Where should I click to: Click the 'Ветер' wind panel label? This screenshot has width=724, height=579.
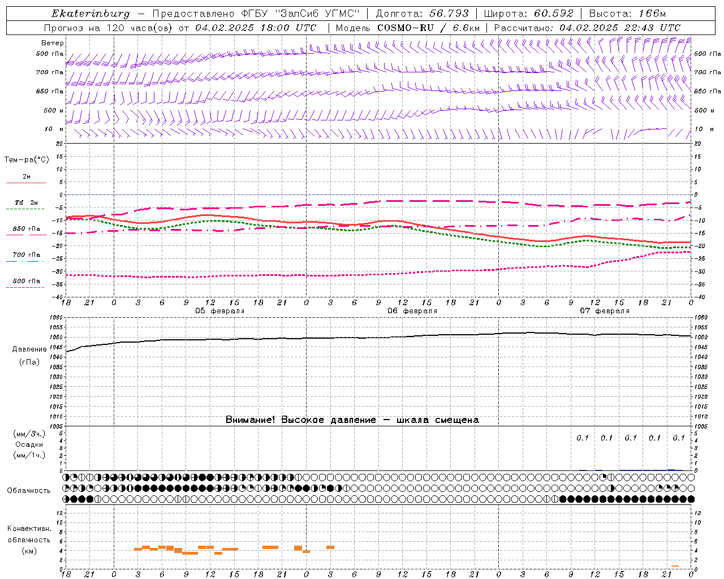53,43
